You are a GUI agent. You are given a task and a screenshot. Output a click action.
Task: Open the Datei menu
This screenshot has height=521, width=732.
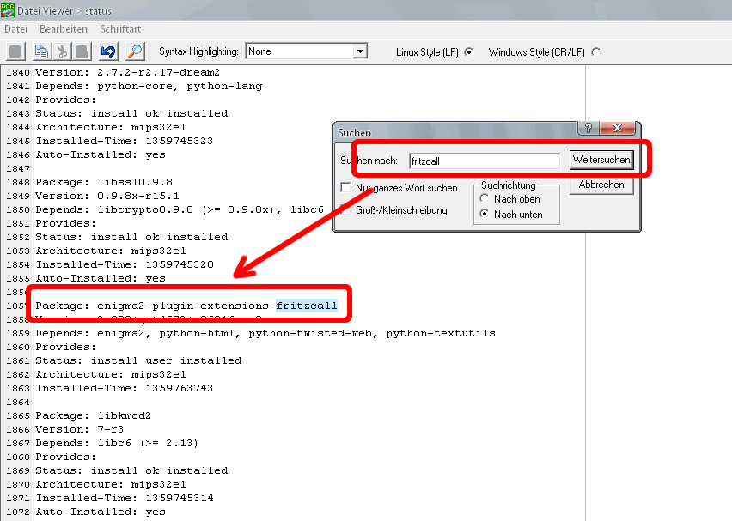[17, 29]
